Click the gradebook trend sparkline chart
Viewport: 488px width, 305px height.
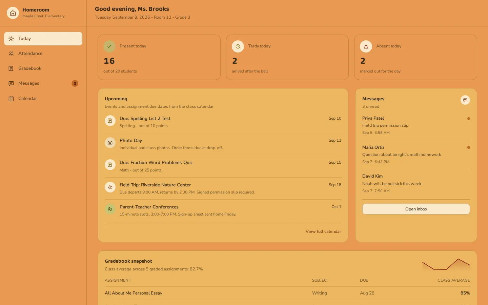coord(446,265)
